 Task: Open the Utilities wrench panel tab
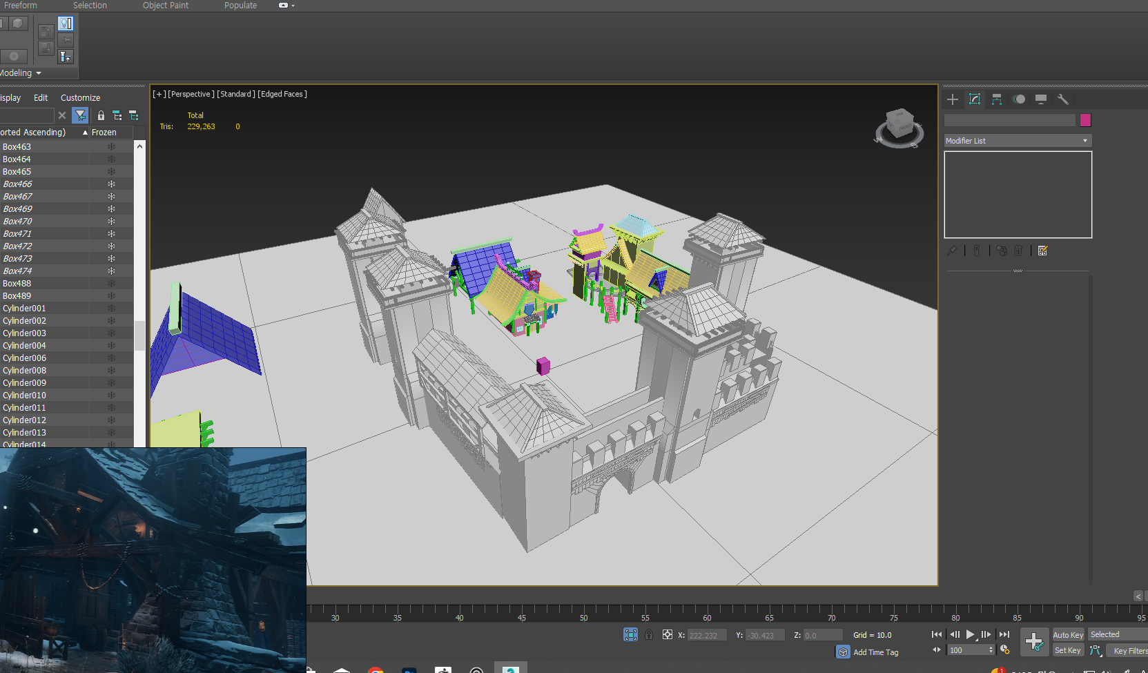1063,99
